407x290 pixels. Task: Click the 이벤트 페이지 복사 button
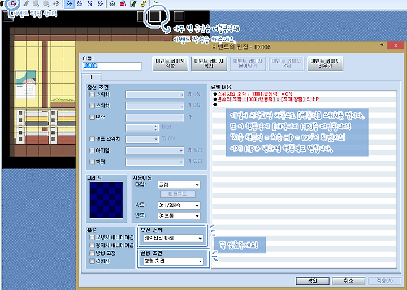pos(209,64)
